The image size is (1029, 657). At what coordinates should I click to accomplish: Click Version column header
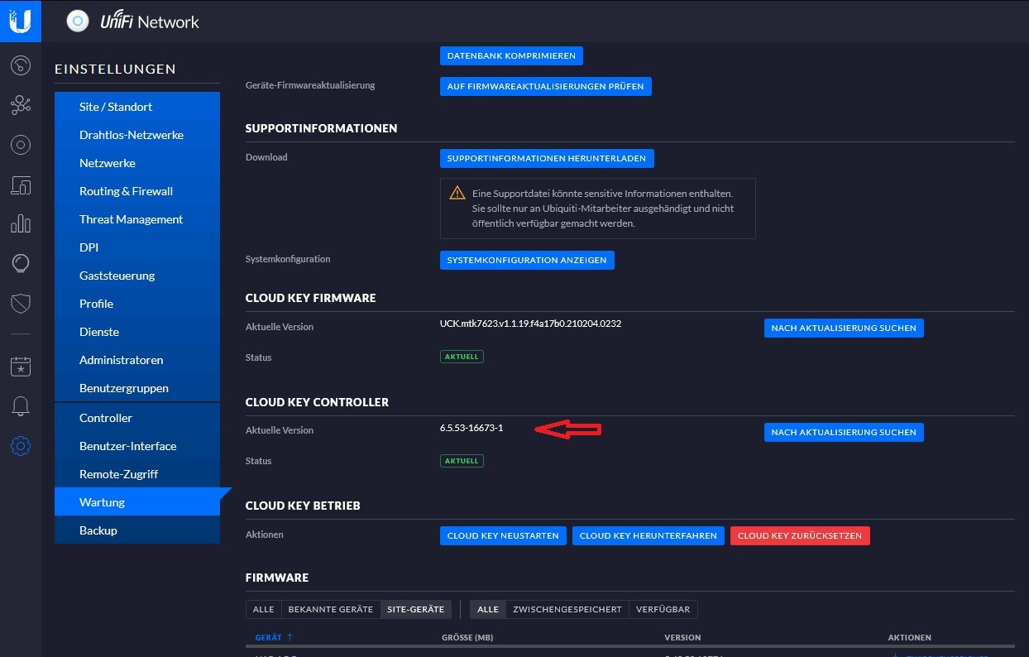[x=682, y=637]
